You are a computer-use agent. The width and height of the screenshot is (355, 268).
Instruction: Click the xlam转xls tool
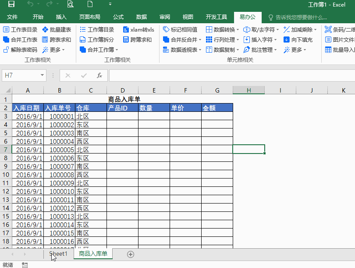tap(138, 30)
